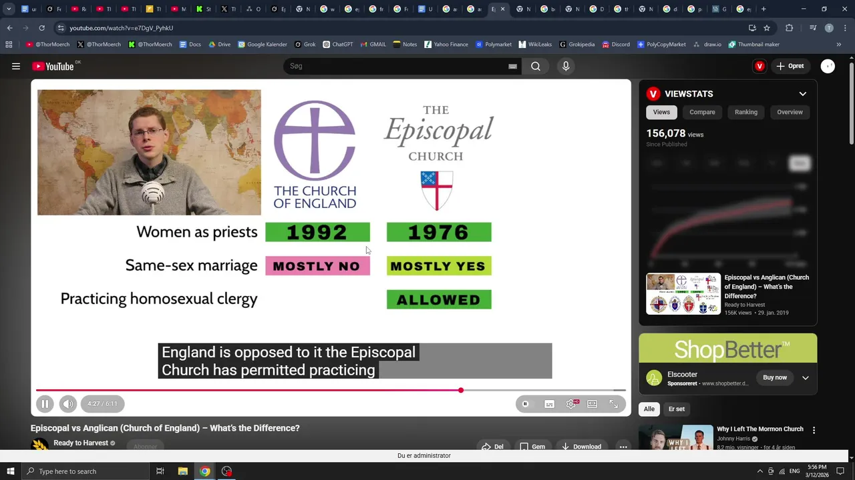Open the ViewStats video thumbnail card
The width and height of the screenshot is (855, 480).
683,294
